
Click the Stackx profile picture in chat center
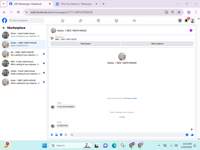click(x=122, y=56)
